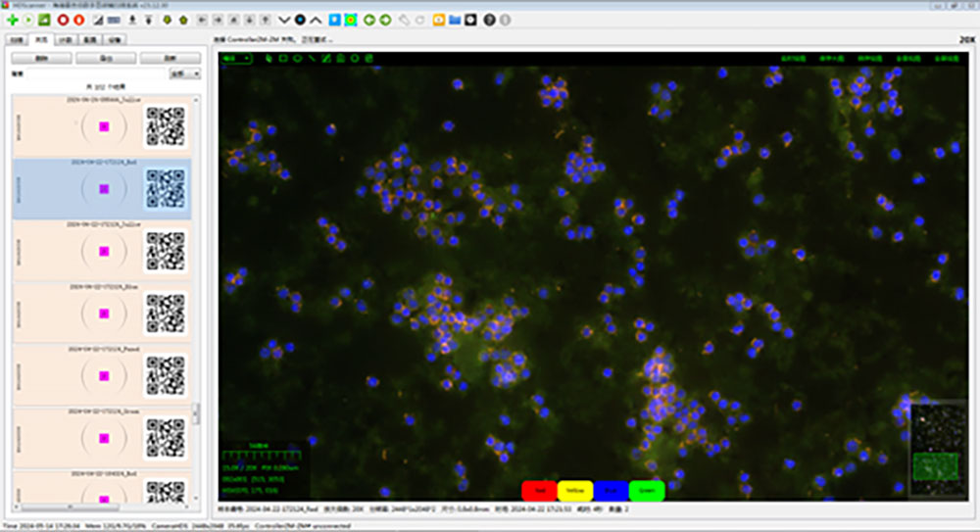This screenshot has width=980, height=532.
Task: Click the help question mark icon
Action: point(489,20)
